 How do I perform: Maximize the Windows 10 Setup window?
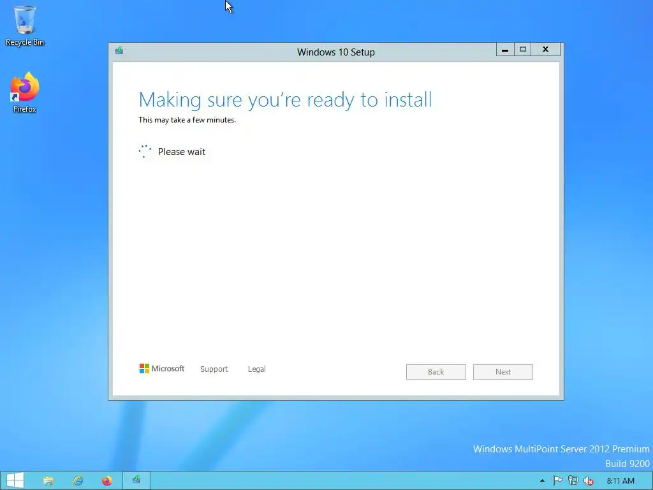[x=523, y=50]
